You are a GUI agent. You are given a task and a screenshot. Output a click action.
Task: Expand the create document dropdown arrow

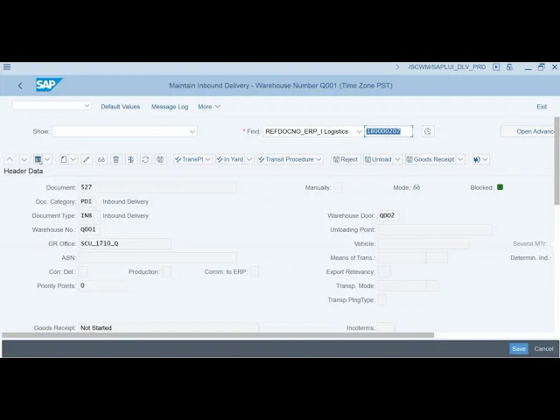tap(73, 159)
